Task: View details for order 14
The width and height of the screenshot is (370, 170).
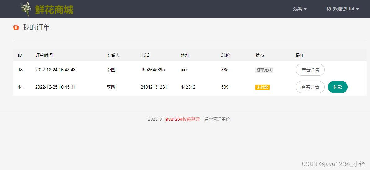Action: tap(310, 87)
